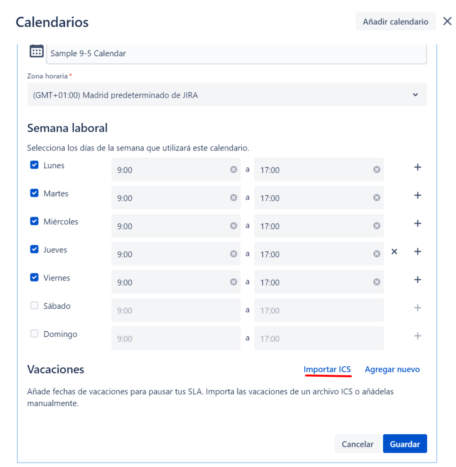This screenshot has height=467, width=456.
Task: Cancel editing the calendar
Action: click(358, 443)
